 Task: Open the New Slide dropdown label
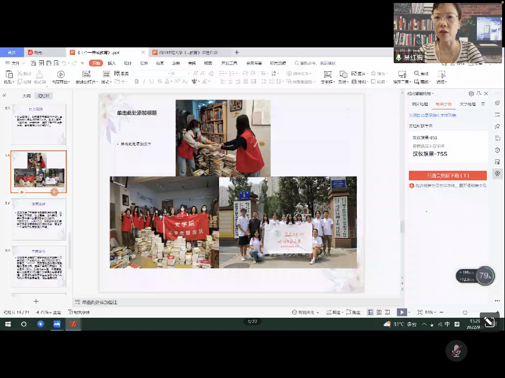point(86,82)
